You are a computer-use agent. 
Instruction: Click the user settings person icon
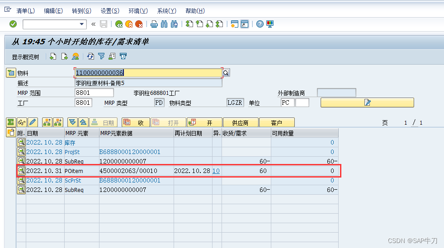[x=112, y=56]
